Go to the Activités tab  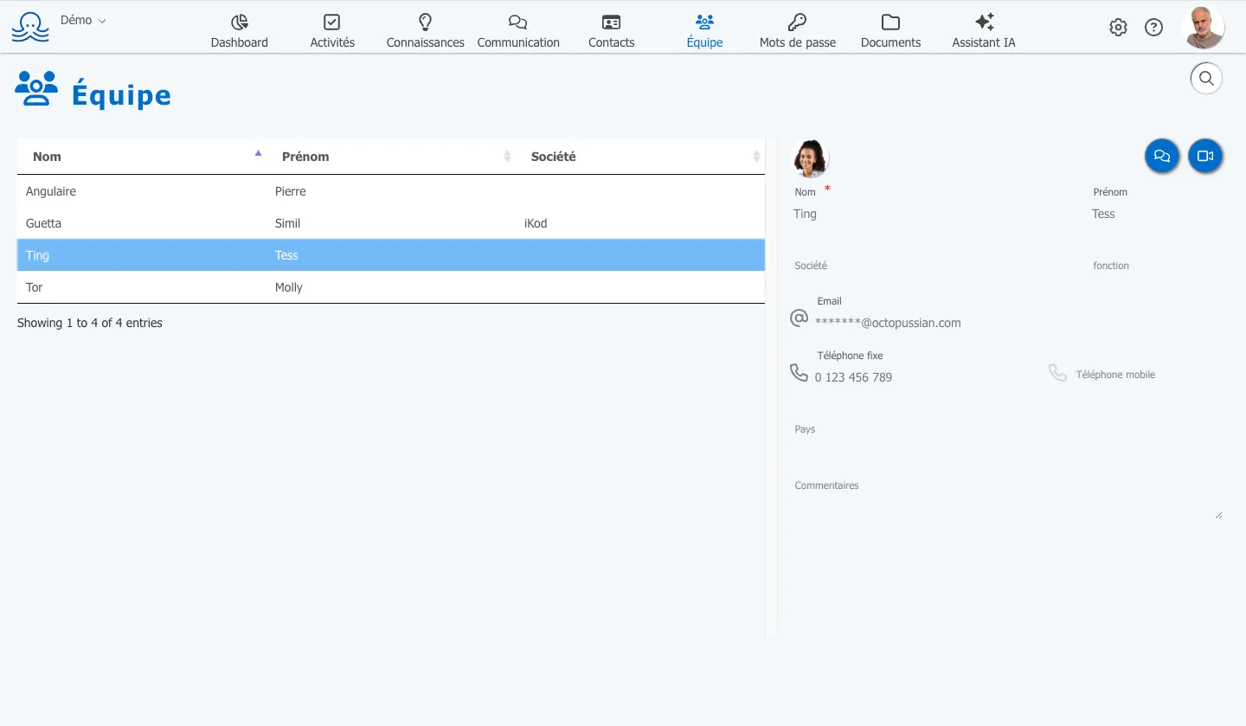pos(332,31)
